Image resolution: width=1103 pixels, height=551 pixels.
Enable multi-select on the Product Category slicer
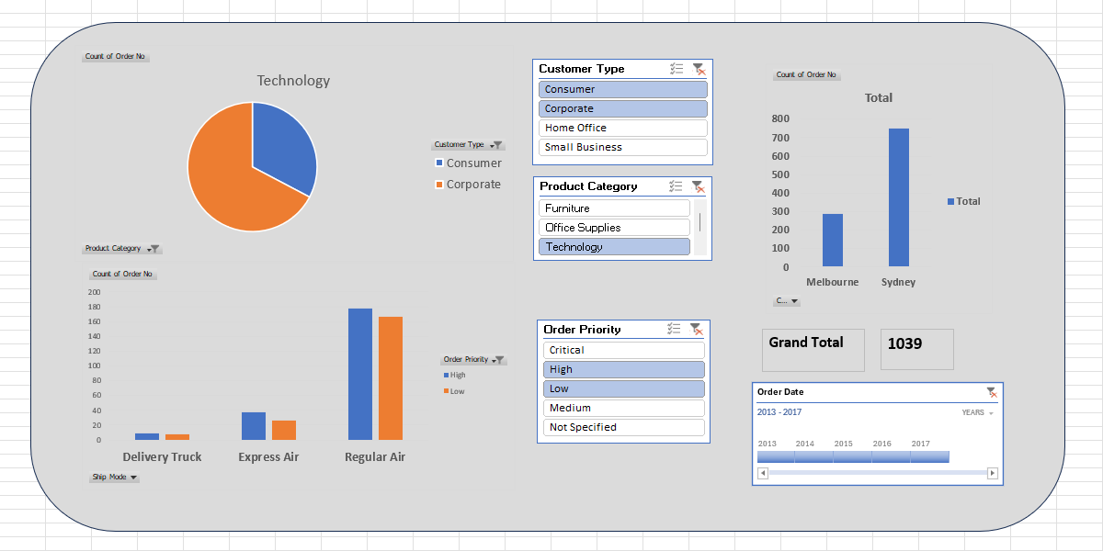pos(677,186)
